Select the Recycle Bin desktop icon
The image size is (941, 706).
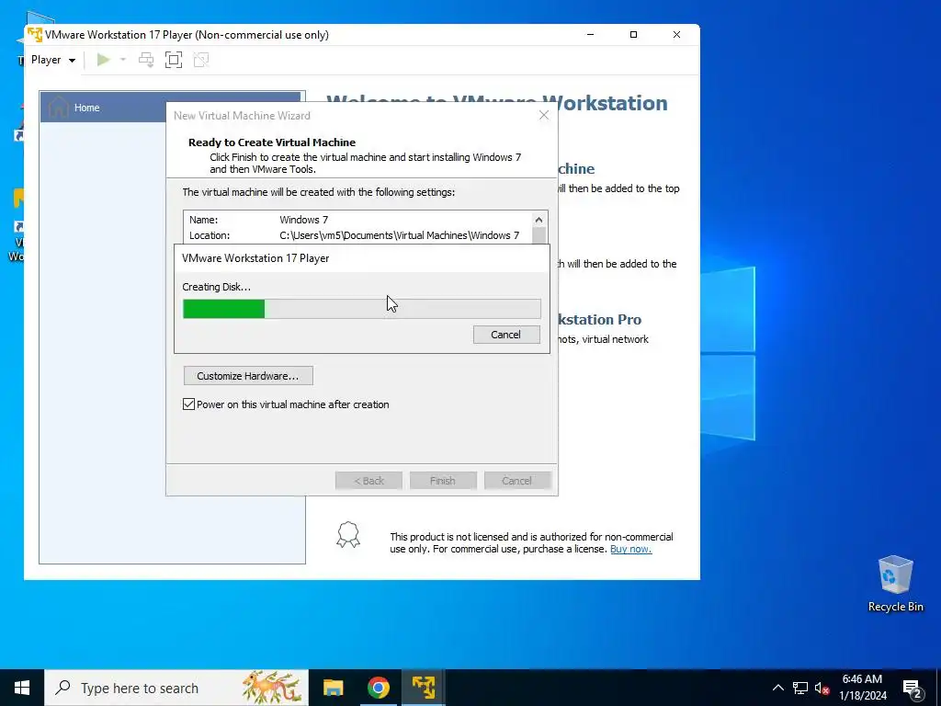[x=895, y=584]
